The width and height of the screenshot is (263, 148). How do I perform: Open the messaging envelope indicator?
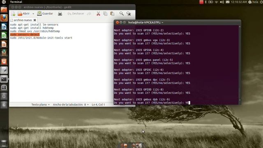[227, 2]
